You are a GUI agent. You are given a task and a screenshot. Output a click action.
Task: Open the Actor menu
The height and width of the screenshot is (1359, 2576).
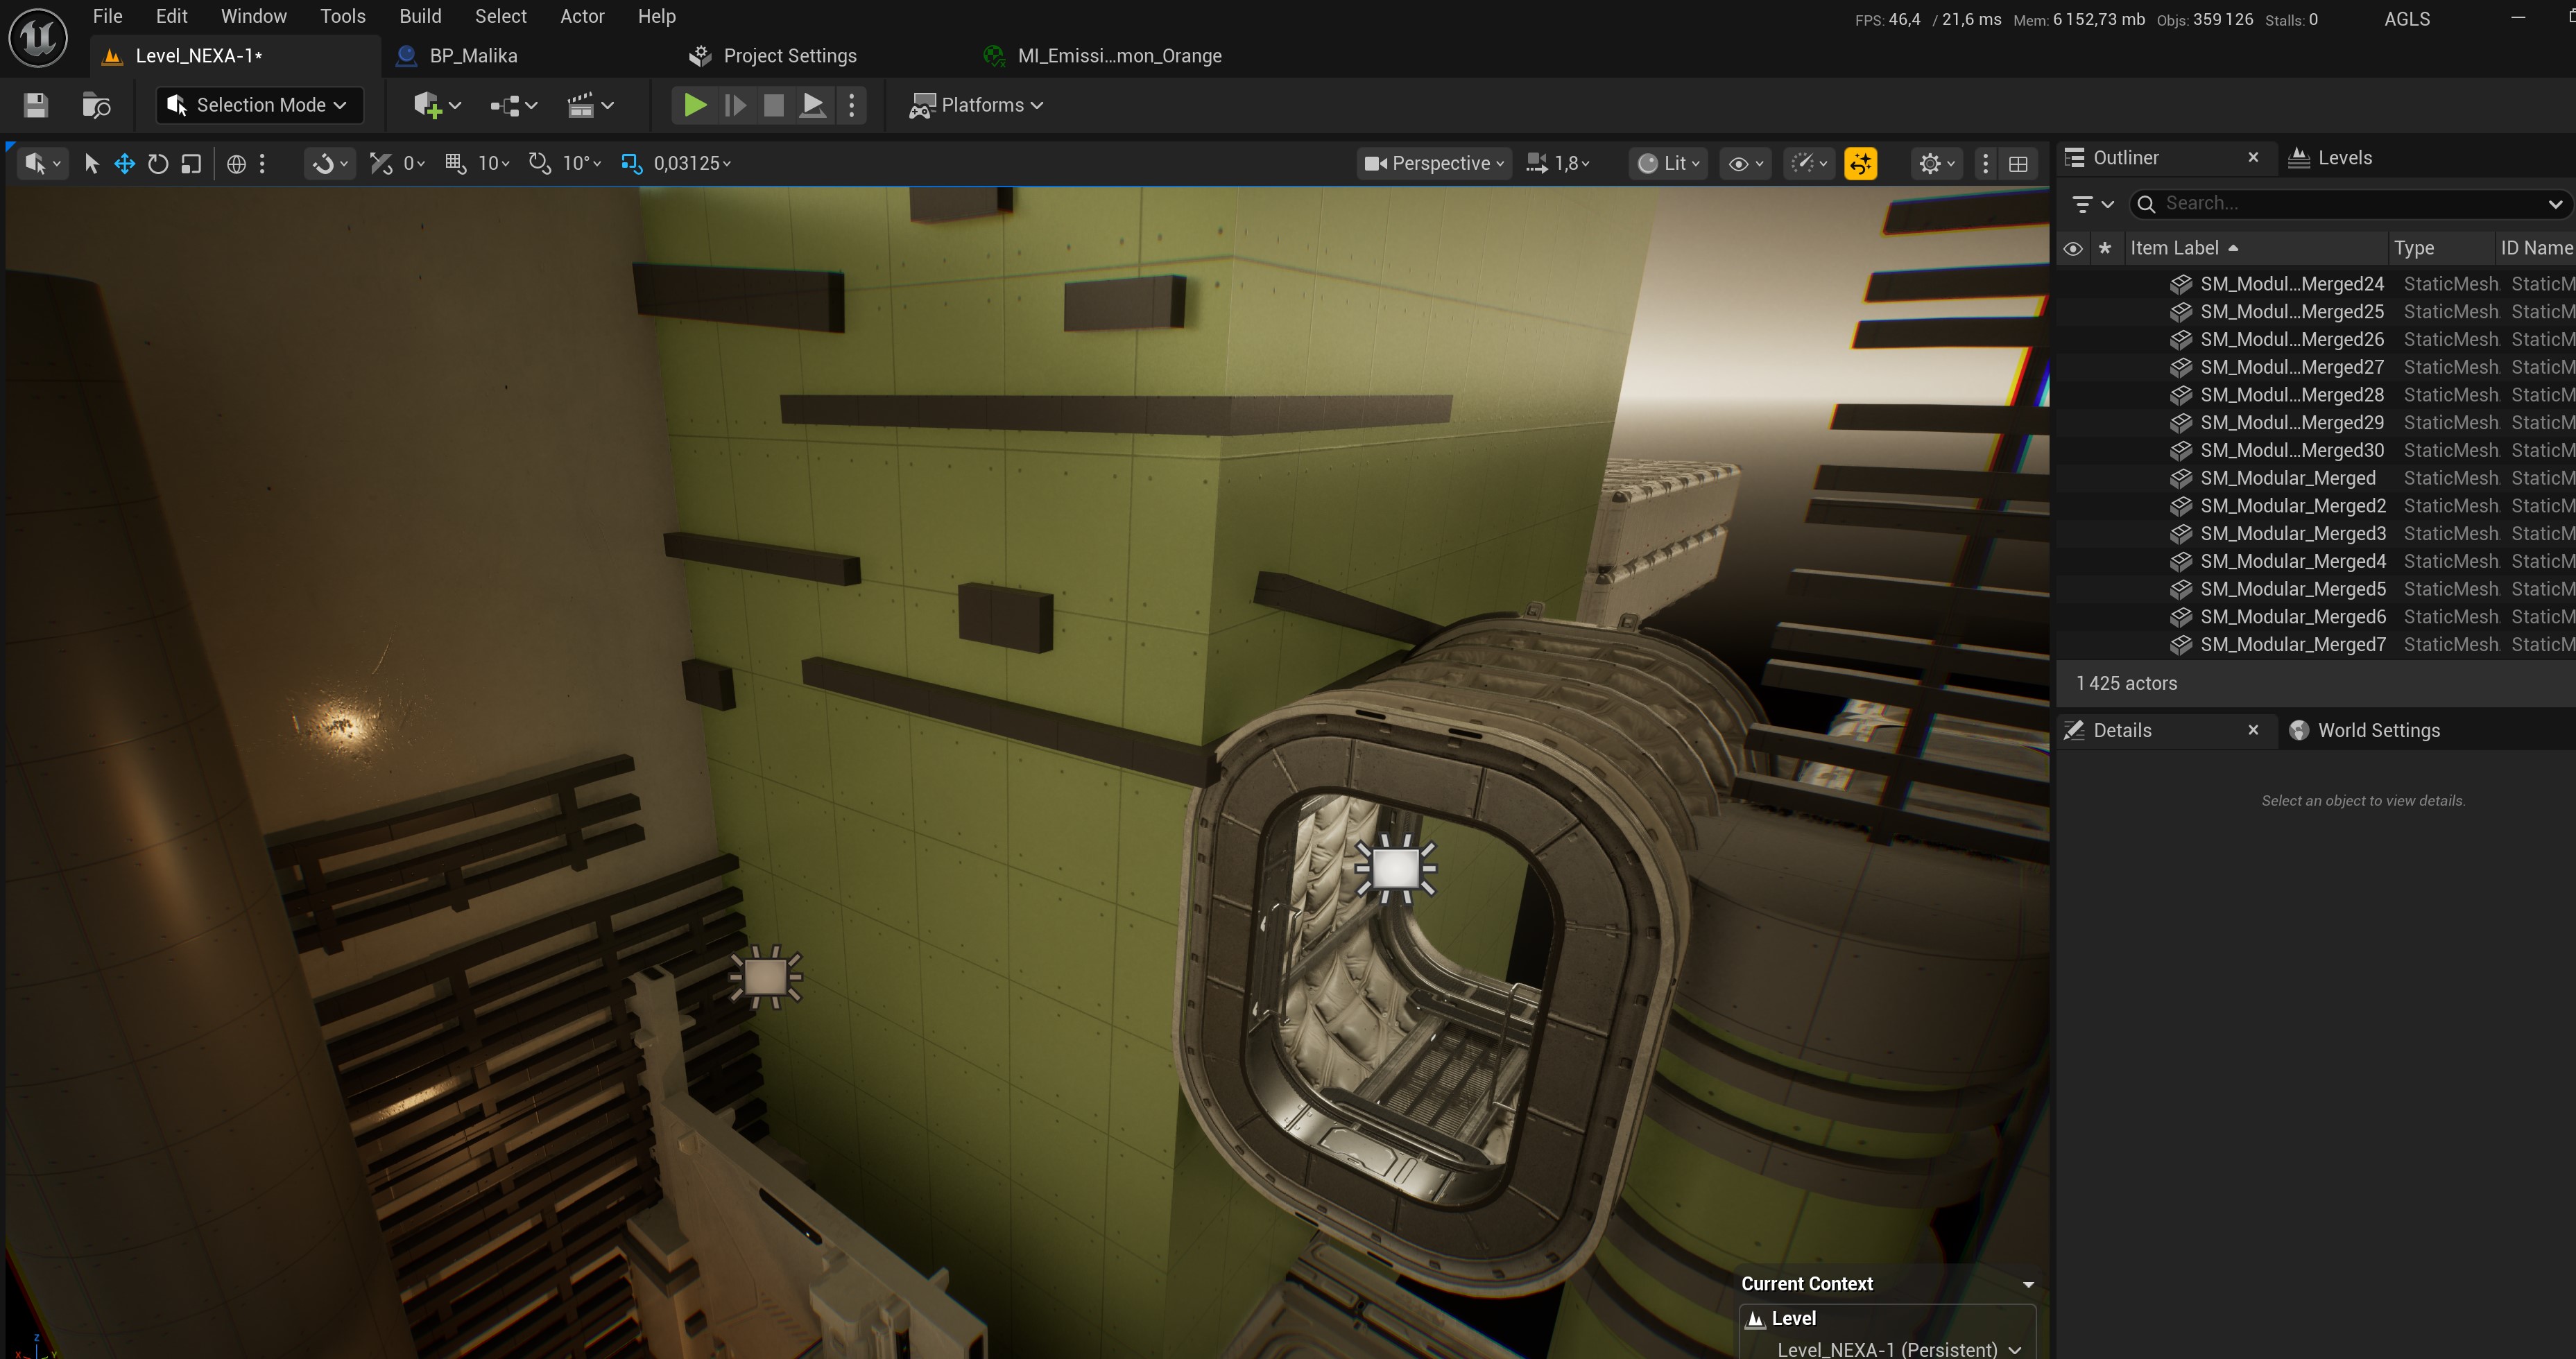coord(580,16)
